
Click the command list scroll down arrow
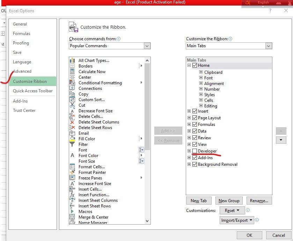[x=147, y=221]
